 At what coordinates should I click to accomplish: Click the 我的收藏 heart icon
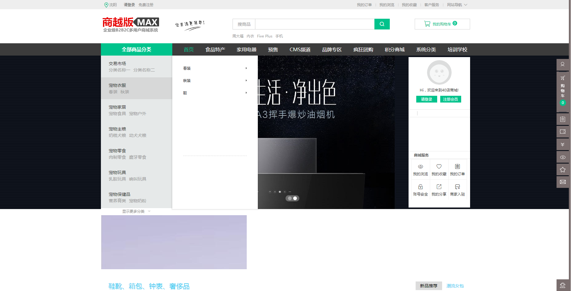tap(439, 167)
